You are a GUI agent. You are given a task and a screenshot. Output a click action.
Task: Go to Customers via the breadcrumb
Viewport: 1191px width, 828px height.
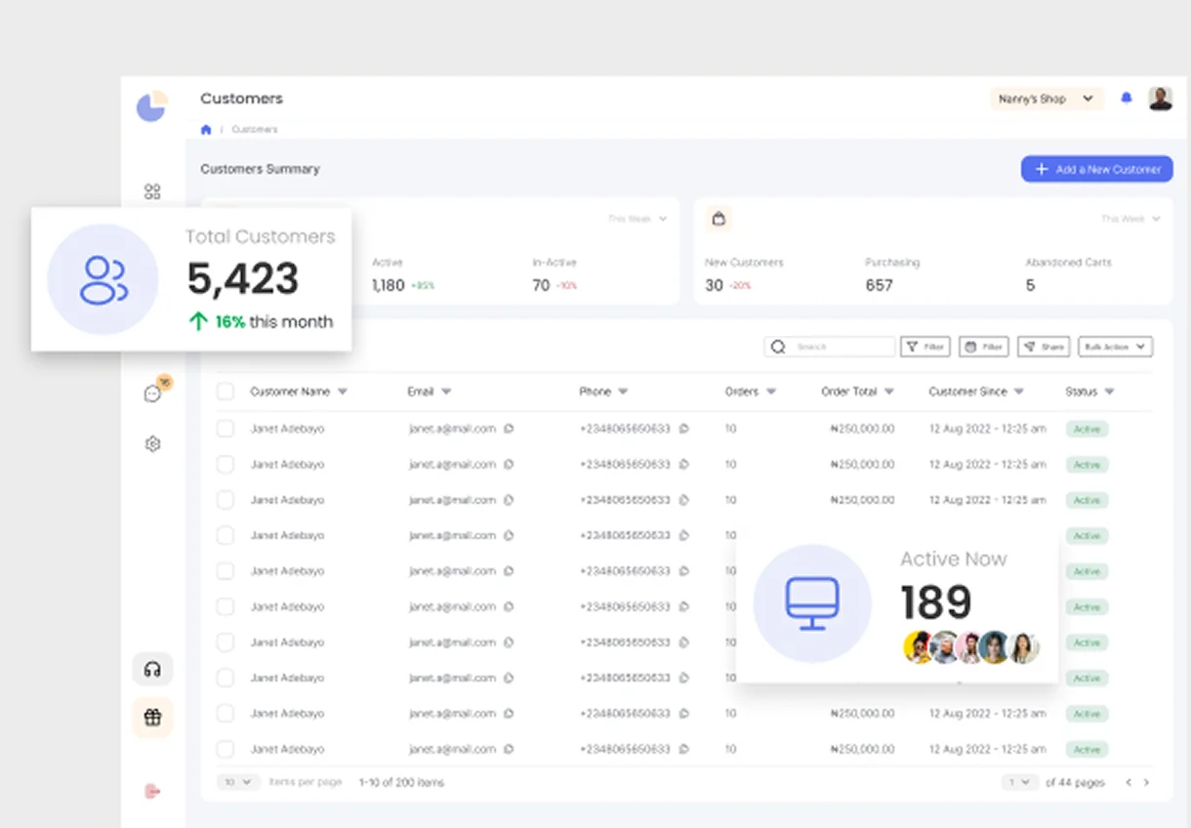[254, 129]
